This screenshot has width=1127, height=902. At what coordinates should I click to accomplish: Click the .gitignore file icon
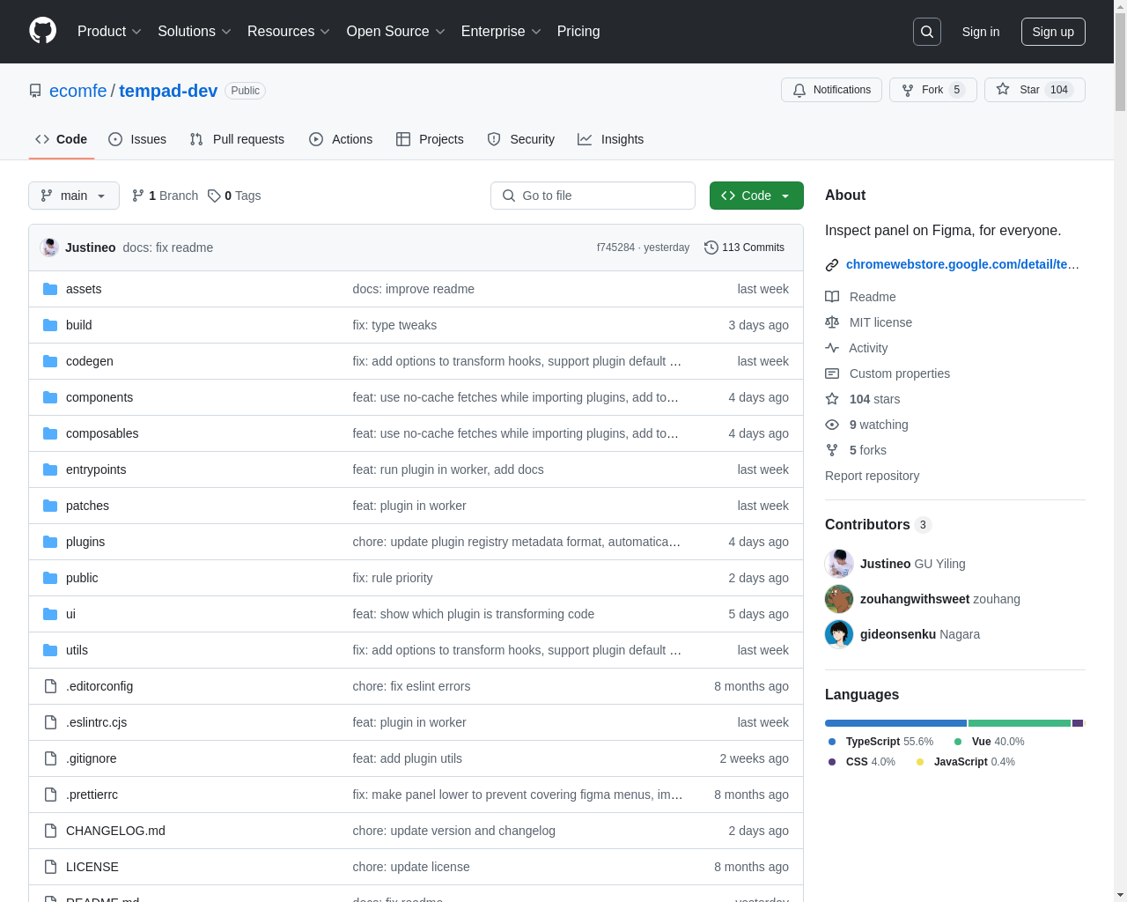50,758
